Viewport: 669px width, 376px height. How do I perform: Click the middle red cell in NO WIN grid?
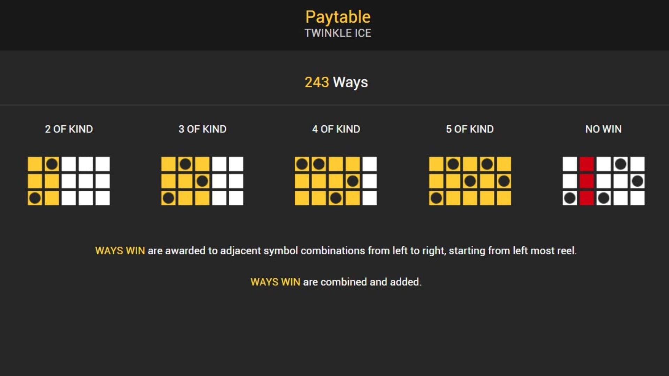[x=586, y=181]
